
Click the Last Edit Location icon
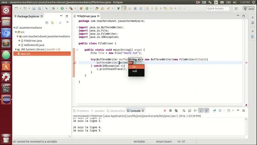[165, 8]
